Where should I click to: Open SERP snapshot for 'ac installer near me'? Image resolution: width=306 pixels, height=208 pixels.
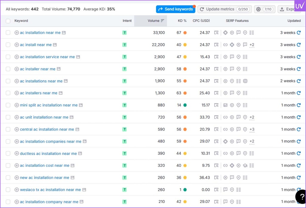point(216,69)
